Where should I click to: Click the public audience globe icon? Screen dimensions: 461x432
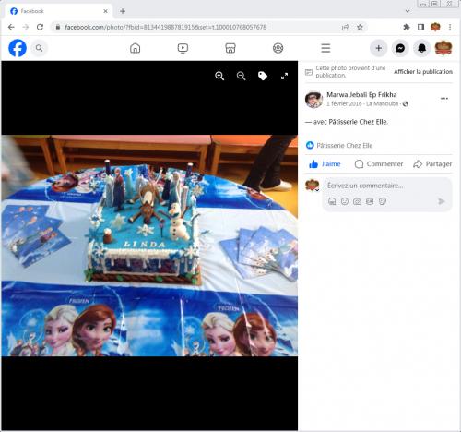click(x=406, y=104)
